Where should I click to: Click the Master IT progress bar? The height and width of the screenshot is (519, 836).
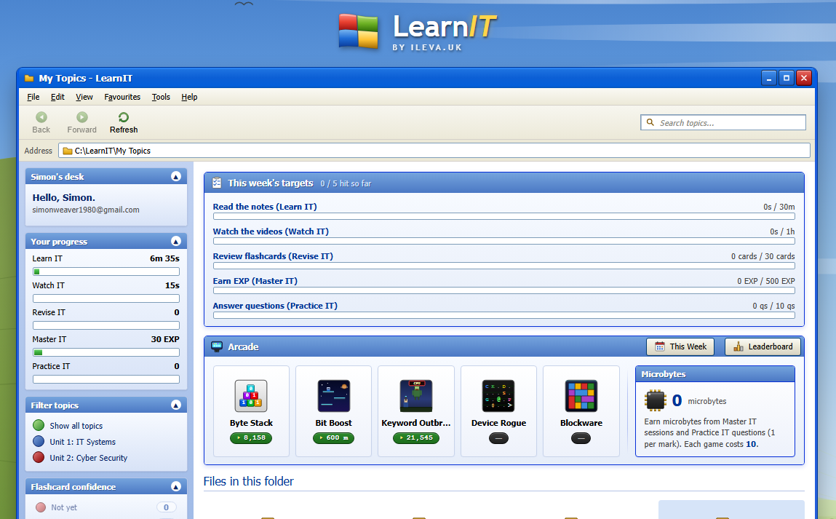[106, 352]
